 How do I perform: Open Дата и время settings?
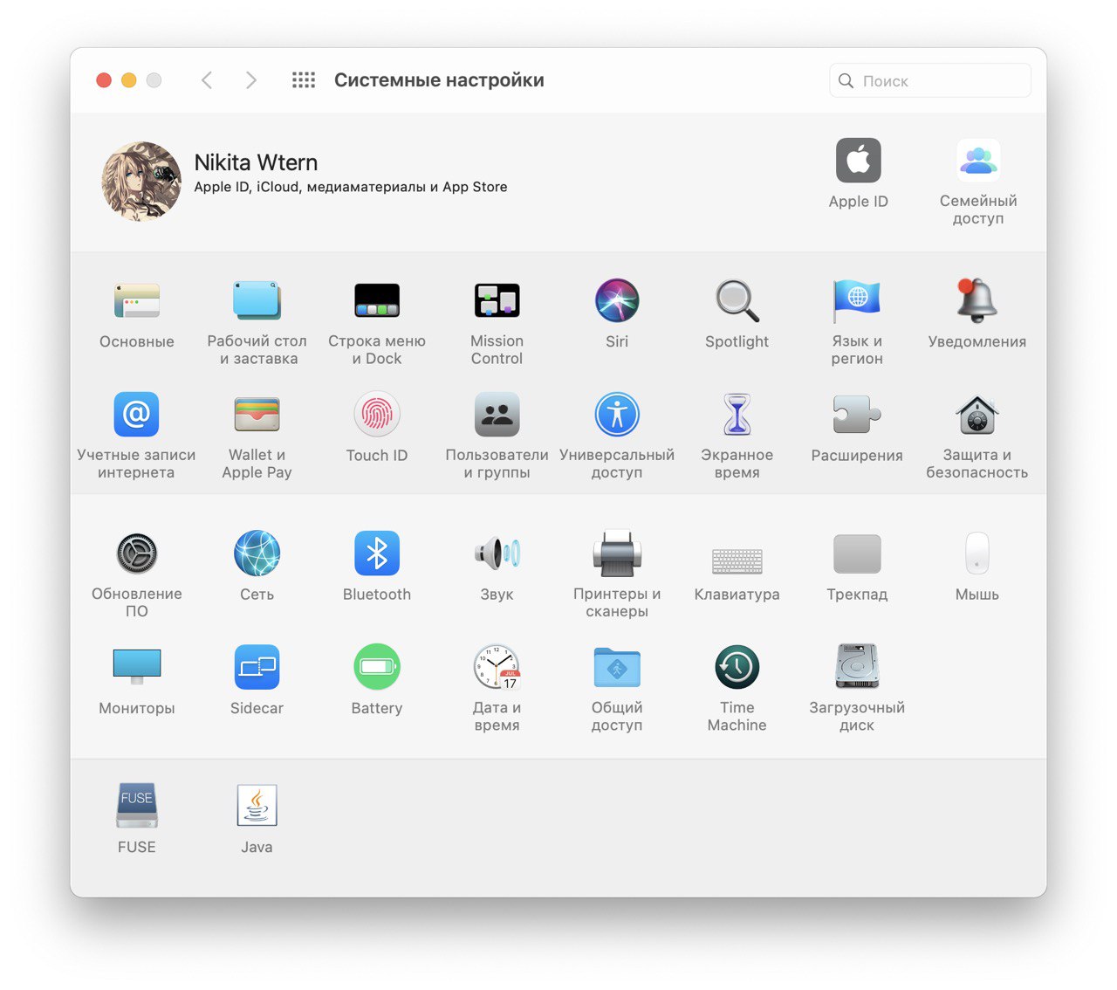pyautogui.click(x=497, y=667)
